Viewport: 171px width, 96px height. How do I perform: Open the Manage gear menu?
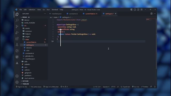click(x=17, y=82)
